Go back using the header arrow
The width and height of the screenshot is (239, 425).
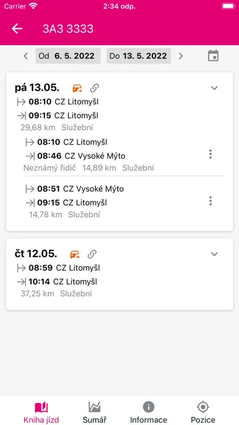click(17, 29)
